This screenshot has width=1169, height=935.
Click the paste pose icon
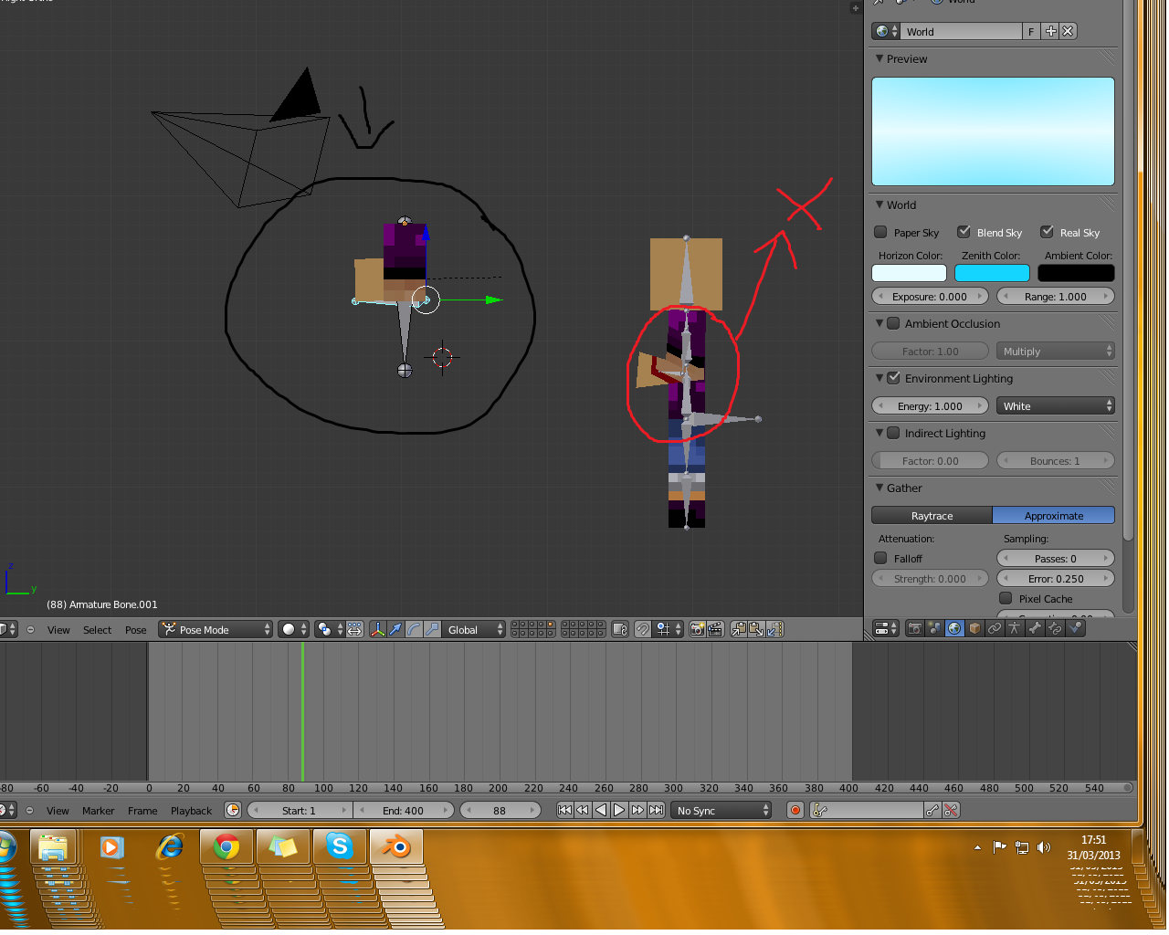click(x=756, y=629)
